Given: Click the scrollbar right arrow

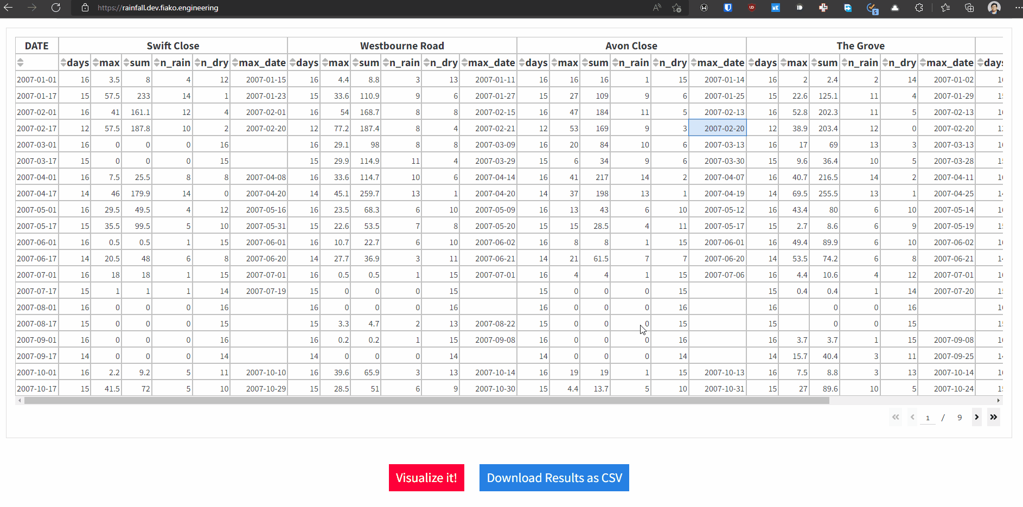Looking at the screenshot, I should click(998, 401).
